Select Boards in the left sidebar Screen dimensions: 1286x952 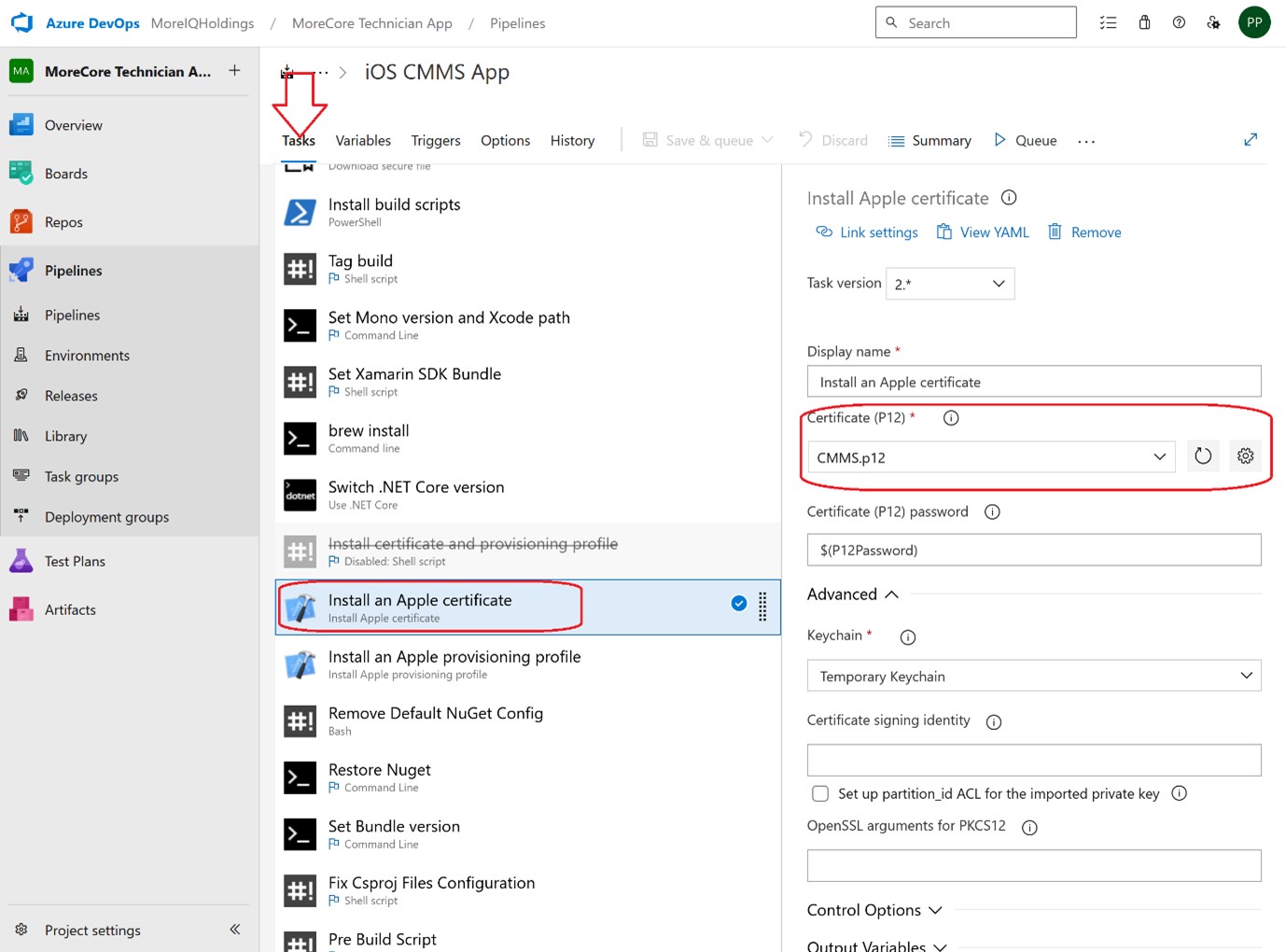(x=65, y=173)
